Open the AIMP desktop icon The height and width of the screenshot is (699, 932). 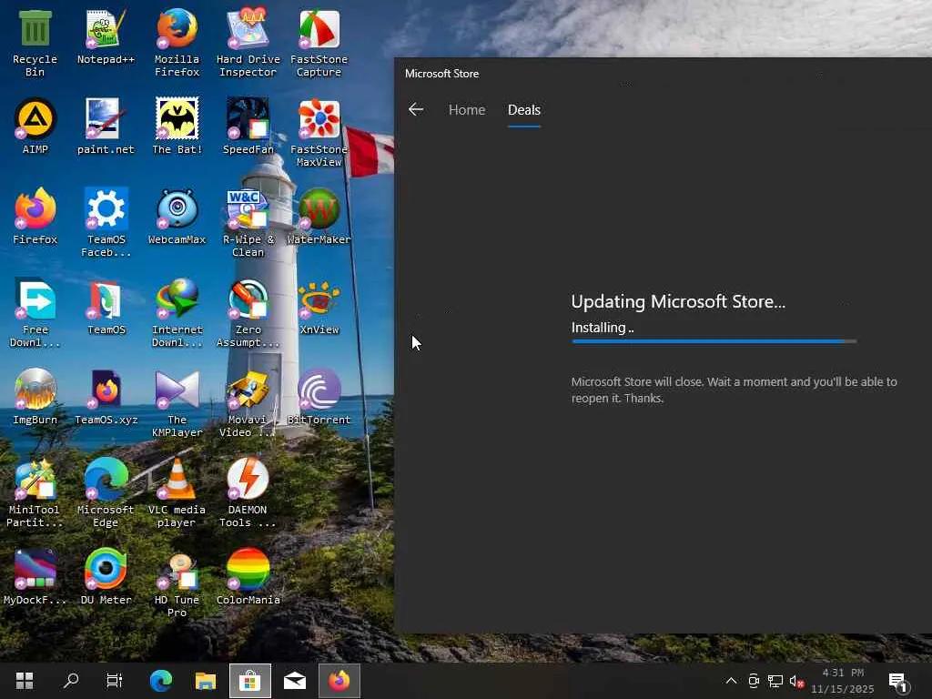pyautogui.click(x=35, y=126)
